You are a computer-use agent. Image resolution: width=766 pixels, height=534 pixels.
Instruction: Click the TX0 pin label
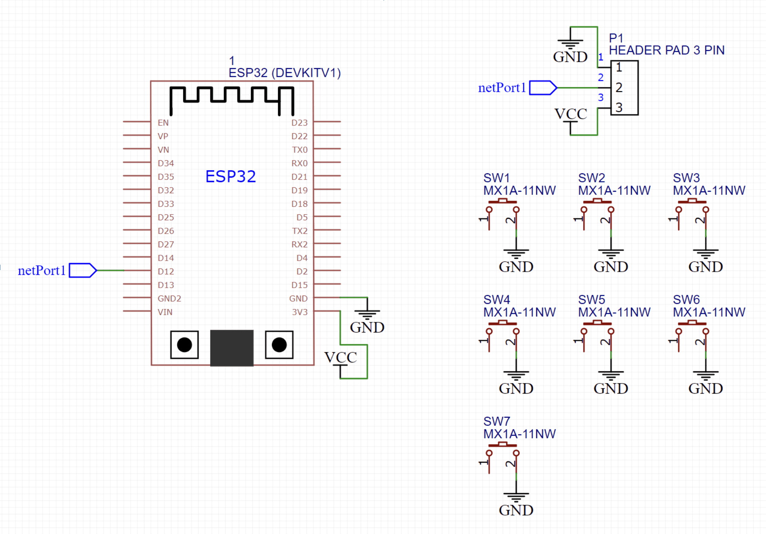(300, 150)
